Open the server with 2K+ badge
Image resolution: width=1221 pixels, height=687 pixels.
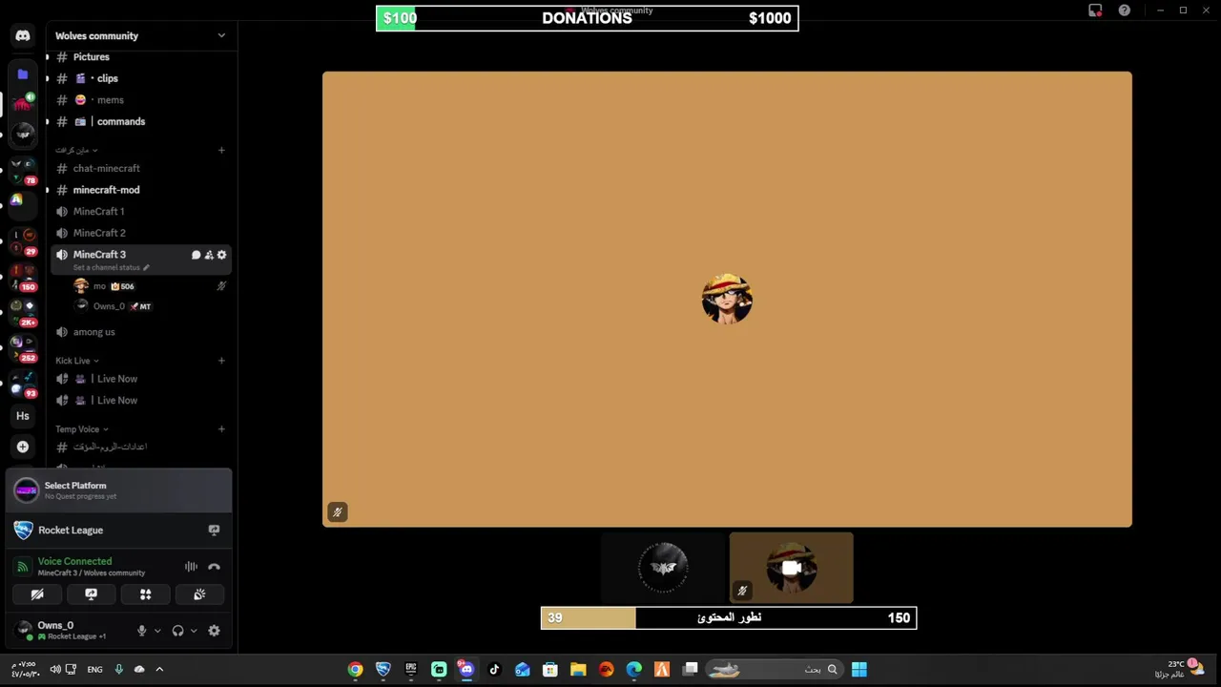click(23, 312)
